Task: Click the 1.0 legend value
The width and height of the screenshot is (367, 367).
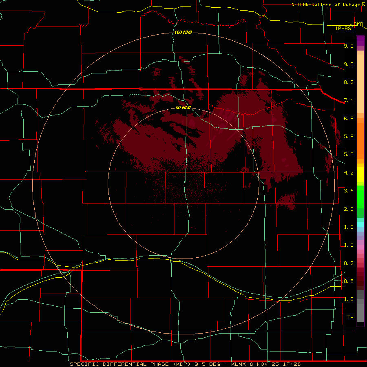Action: [x=349, y=245]
